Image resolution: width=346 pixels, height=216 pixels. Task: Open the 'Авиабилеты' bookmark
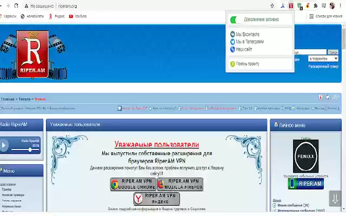32,16
